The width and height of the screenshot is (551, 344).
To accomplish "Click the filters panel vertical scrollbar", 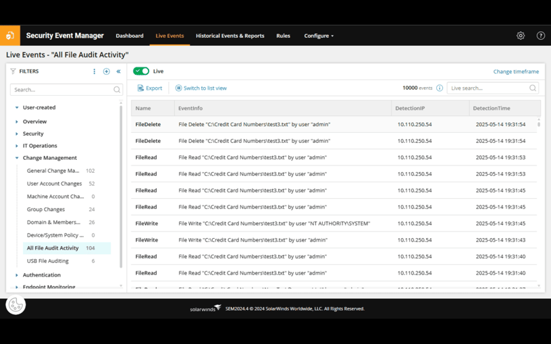I will (121, 186).
